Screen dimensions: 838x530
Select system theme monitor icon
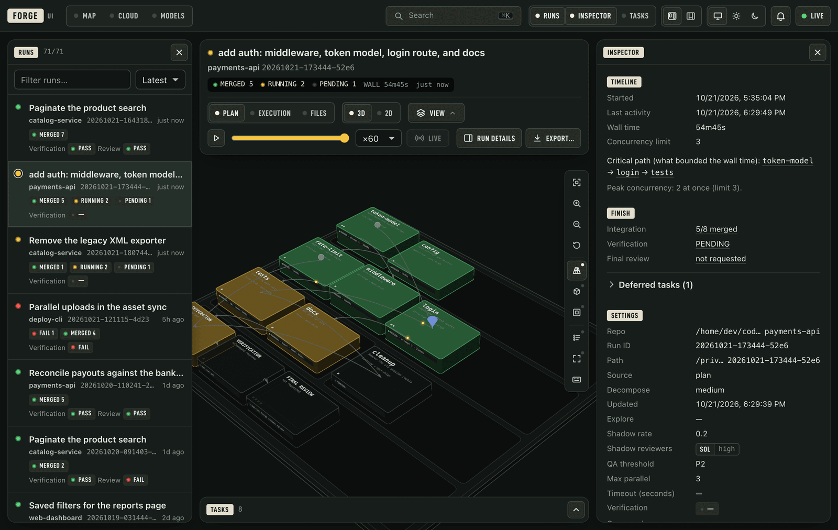point(718,16)
